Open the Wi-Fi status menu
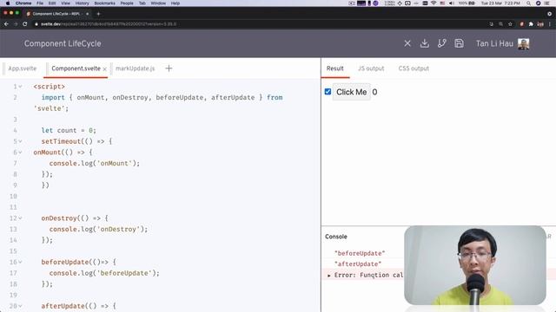 point(434,3)
